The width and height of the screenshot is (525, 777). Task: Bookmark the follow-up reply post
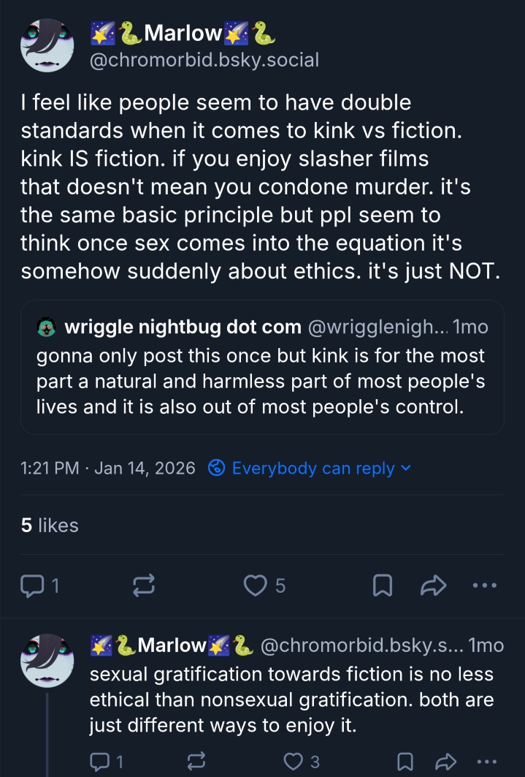(405, 762)
